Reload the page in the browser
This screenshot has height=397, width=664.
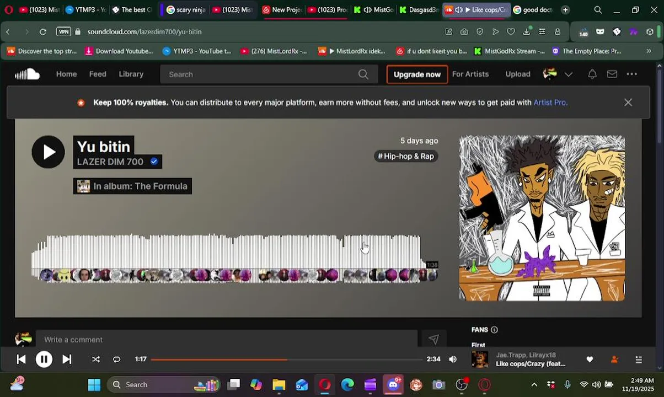42,32
